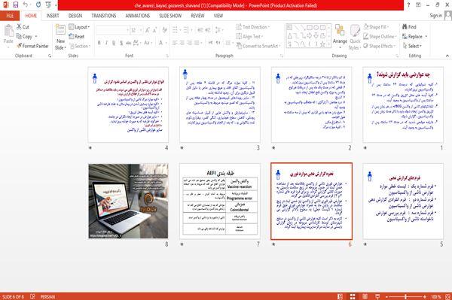Screen dimensions: 452x300
Task: Click spell check icon in status bar
Action: pos(32,296)
